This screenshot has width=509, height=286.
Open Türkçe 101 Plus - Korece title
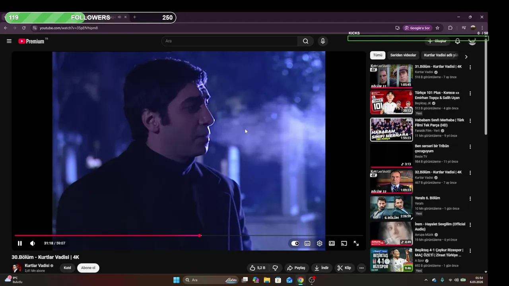tap(437, 95)
